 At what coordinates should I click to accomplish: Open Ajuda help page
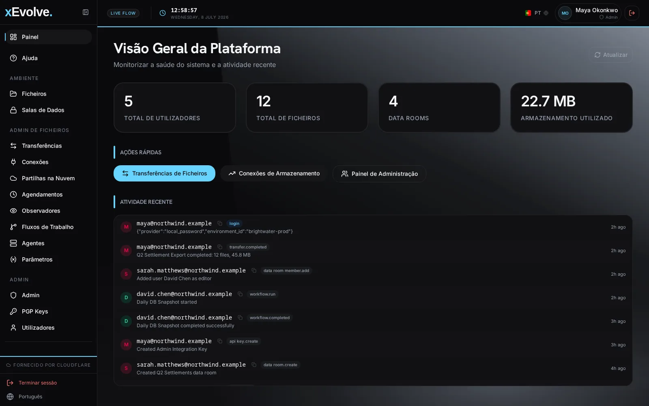[49, 58]
